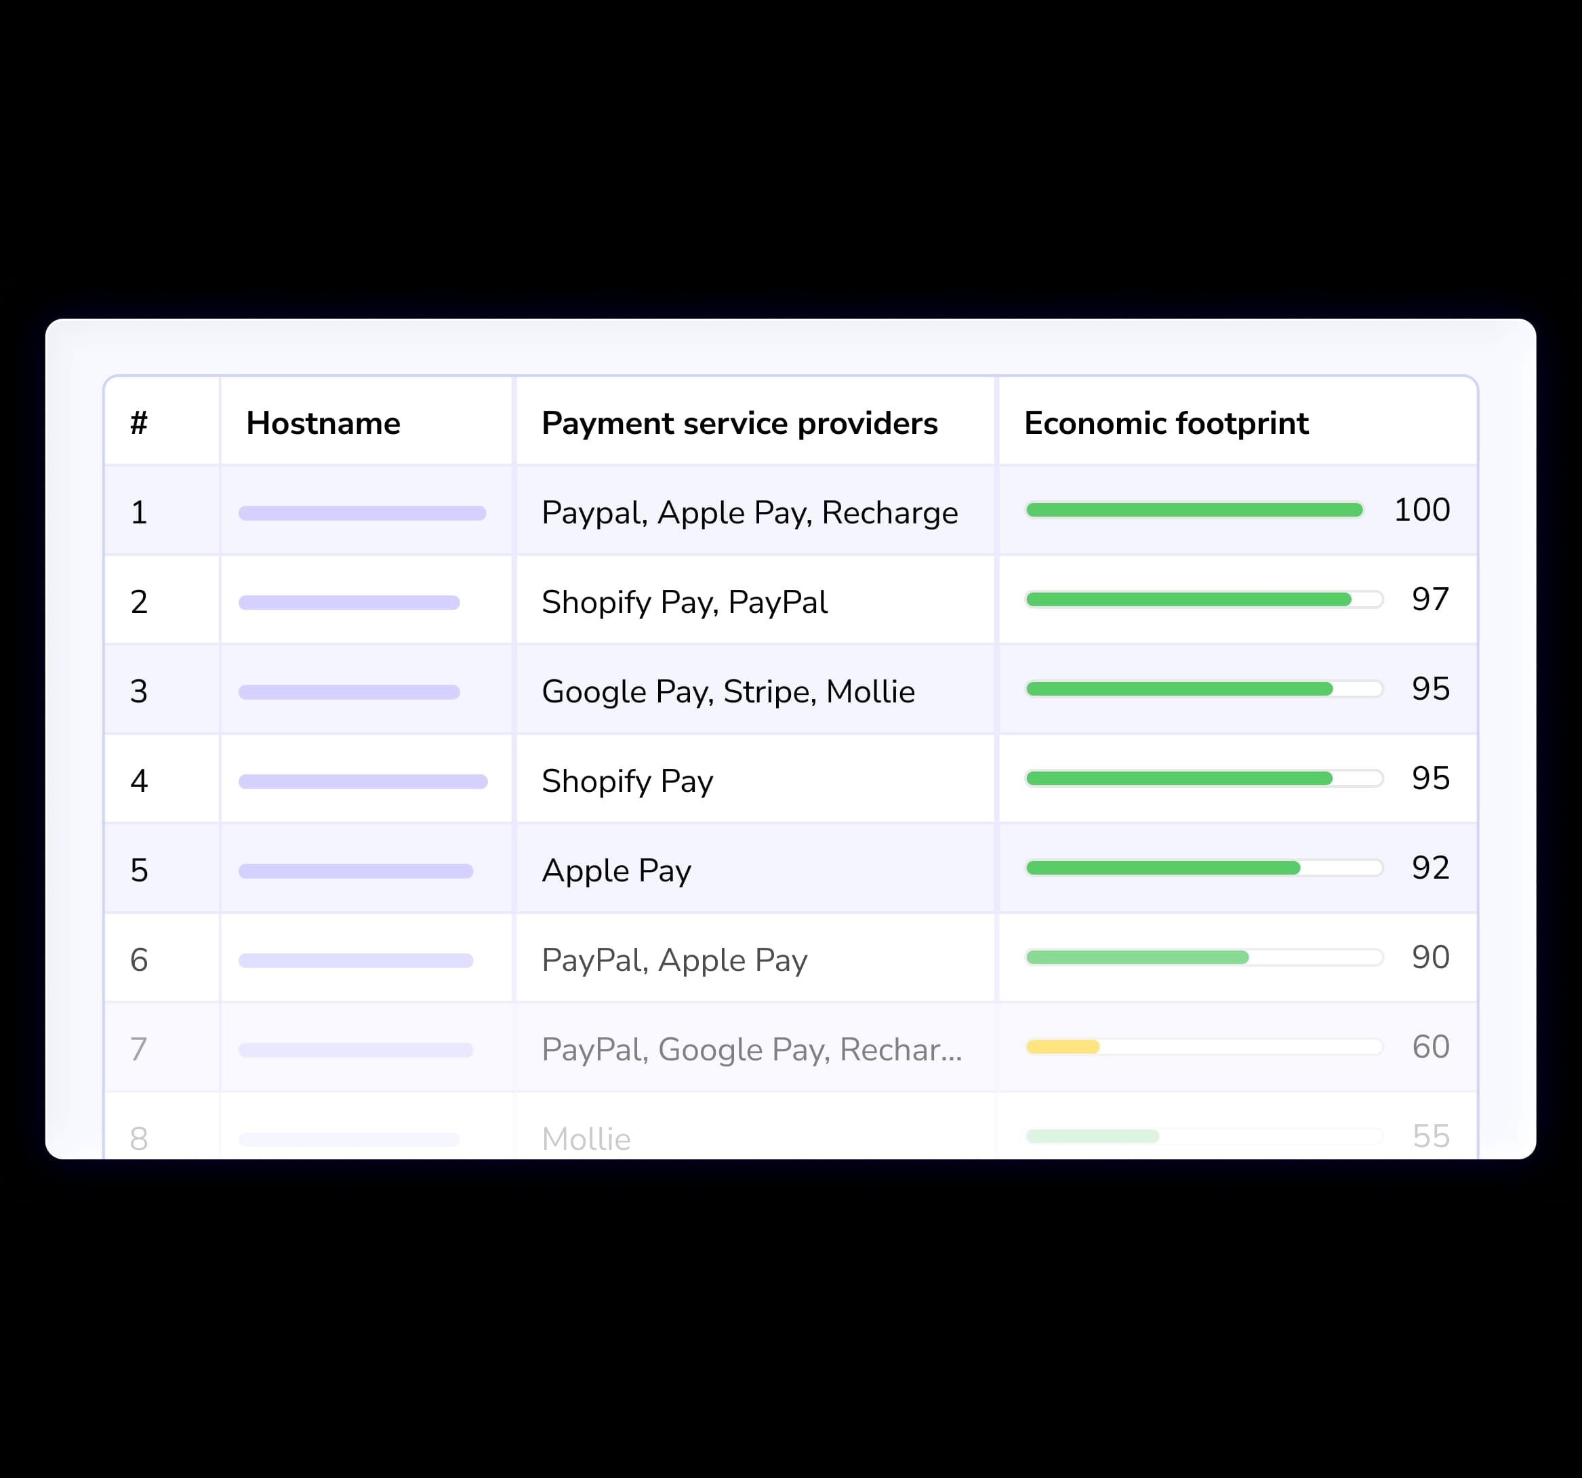Screen dimensions: 1582x1478
Task: Click the yellow footprint bar scoring 60
Action: coord(1062,1047)
